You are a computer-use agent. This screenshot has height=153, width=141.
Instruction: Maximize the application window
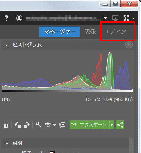pos(115,4)
